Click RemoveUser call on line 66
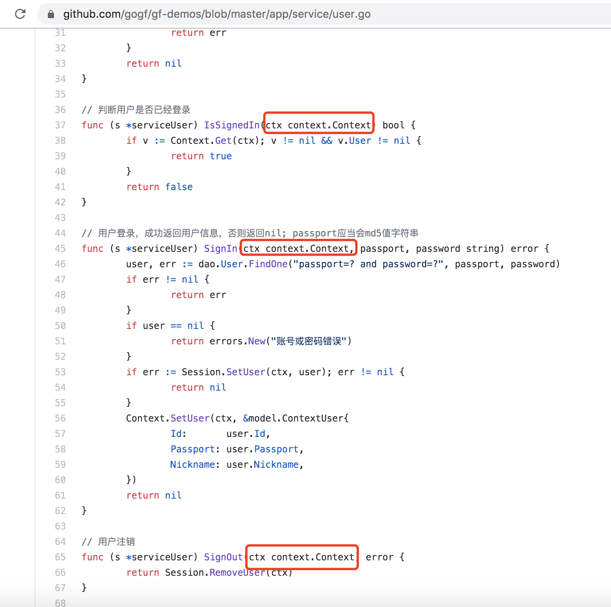The height and width of the screenshot is (607, 611). [x=237, y=573]
